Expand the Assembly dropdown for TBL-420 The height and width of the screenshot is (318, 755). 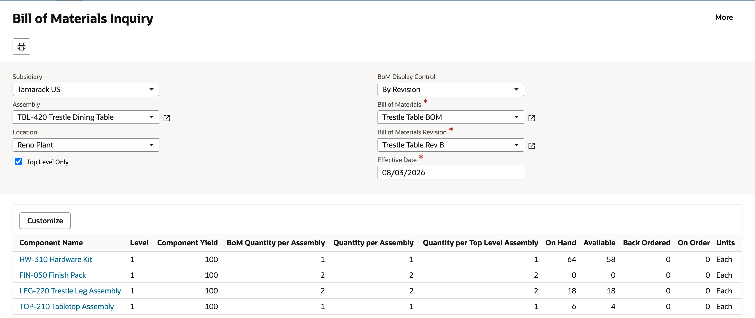click(86, 117)
